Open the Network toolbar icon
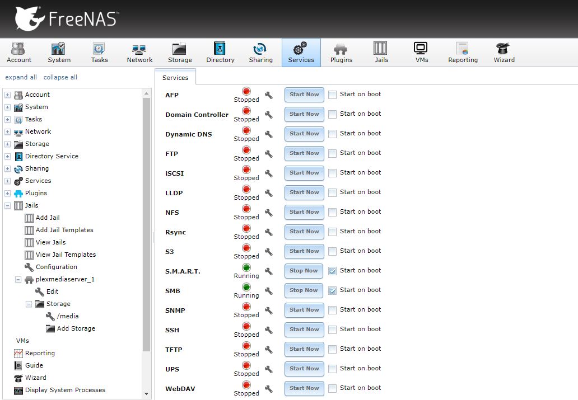The image size is (578, 400). point(139,53)
